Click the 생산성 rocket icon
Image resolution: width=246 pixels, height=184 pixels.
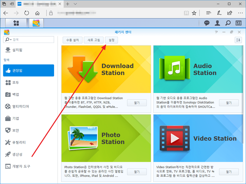[8, 154]
